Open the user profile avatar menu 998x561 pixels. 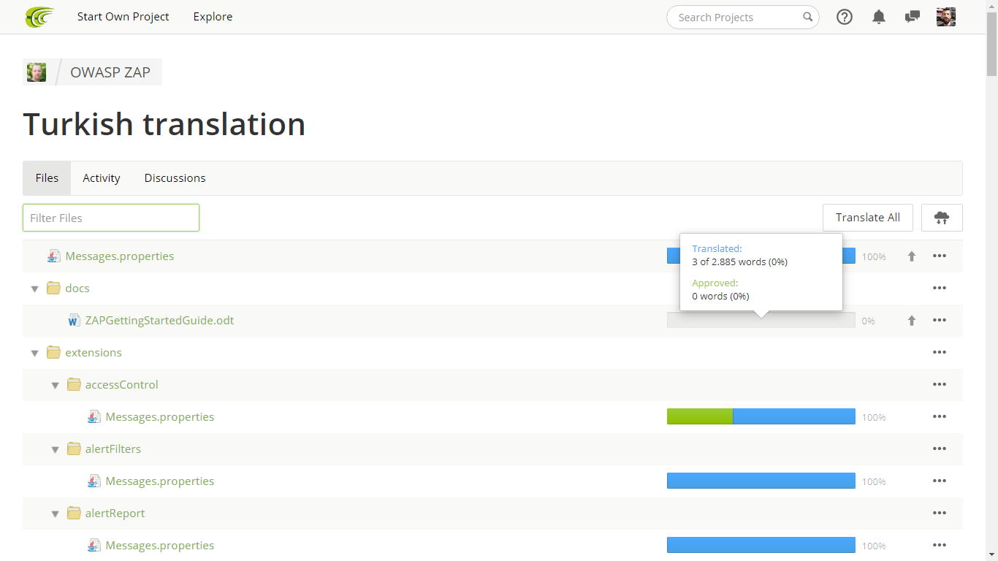pyautogui.click(x=946, y=17)
